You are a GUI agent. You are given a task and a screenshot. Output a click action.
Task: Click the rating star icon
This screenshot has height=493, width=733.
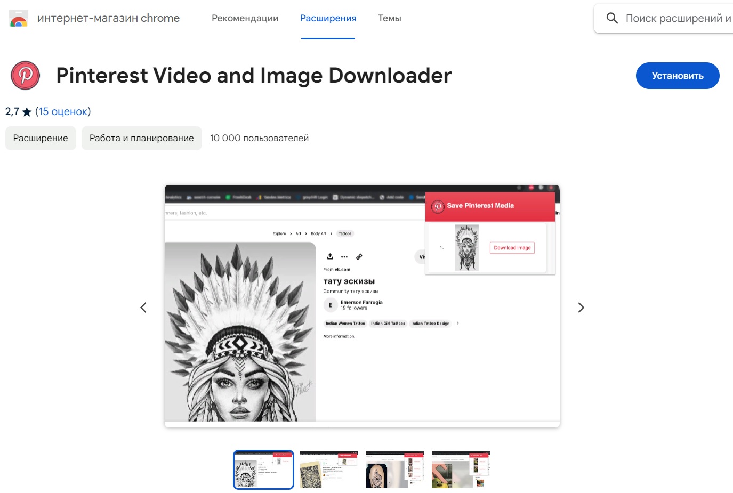[27, 112]
